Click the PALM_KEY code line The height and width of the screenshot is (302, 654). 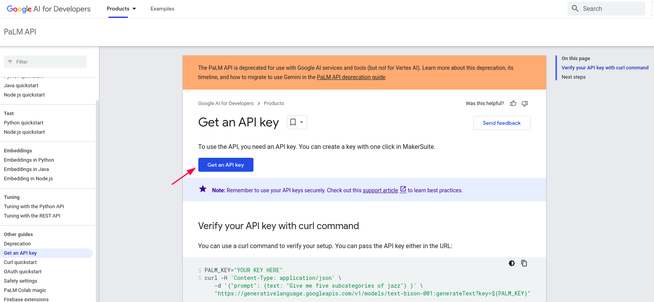coord(243,270)
